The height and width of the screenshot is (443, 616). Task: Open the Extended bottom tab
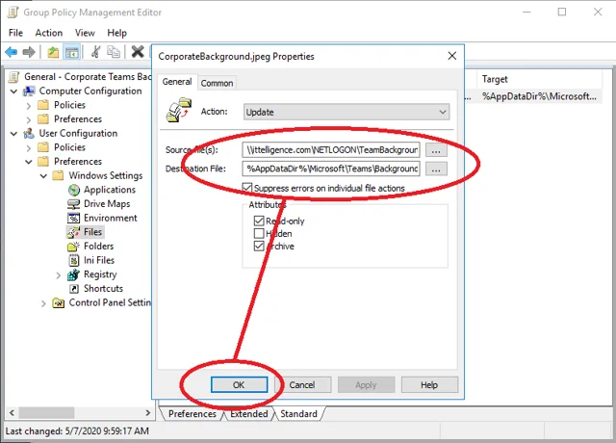[x=248, y=413]
